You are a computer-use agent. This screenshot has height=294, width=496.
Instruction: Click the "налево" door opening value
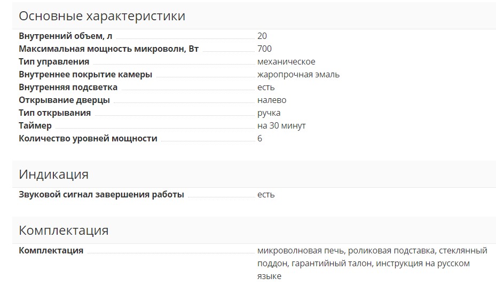272,100
